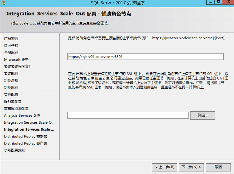Image resolution: width=234 pixels, height=174 pixels.
Task: Click the SSL certificate path input field
Action: pos(128,115)
